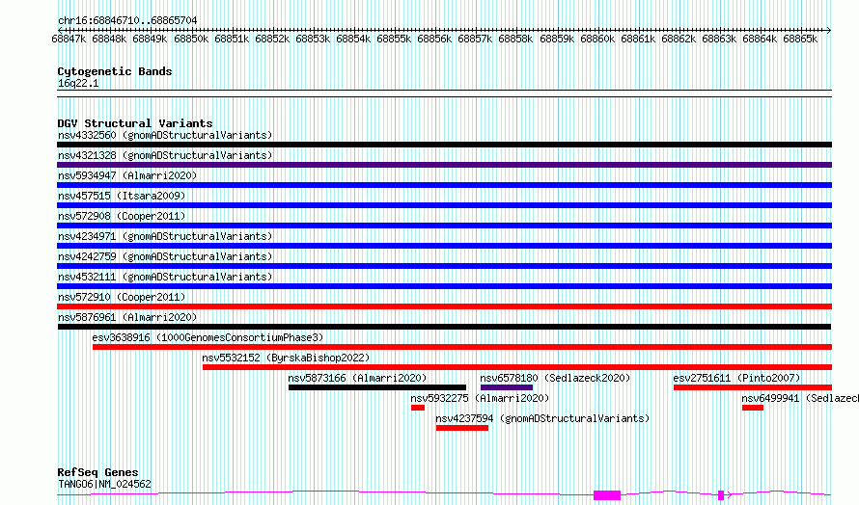Open the nsv4321328 gnomAD variant label
Image resolution: width=859 pixels, height=505 pixels.
165,155
